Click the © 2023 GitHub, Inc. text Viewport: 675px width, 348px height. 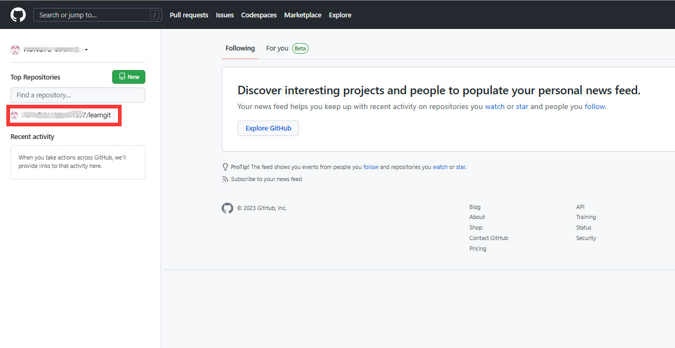click(262, 208)
